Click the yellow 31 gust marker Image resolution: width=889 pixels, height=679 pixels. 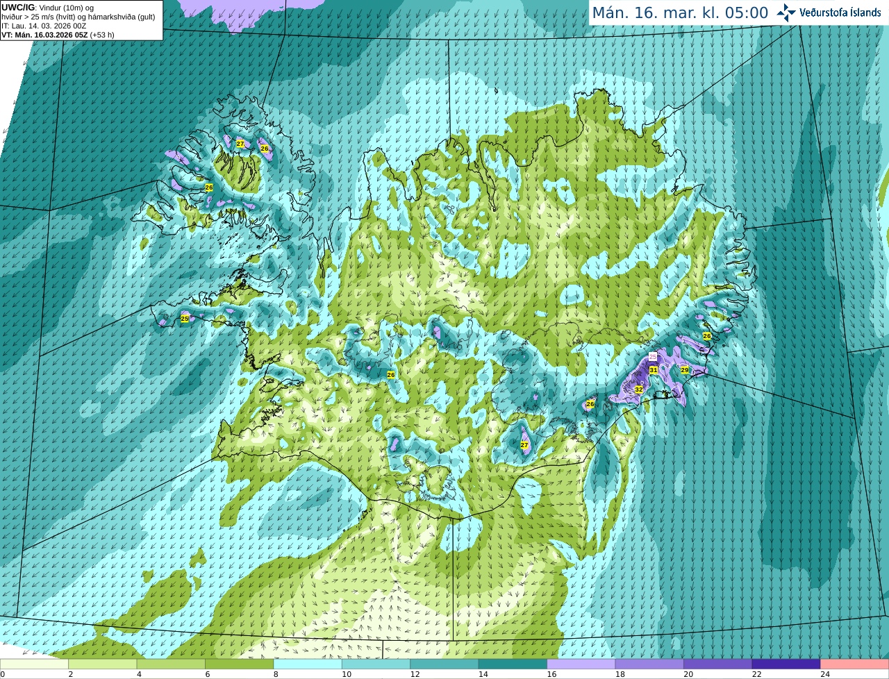[654, 371]
